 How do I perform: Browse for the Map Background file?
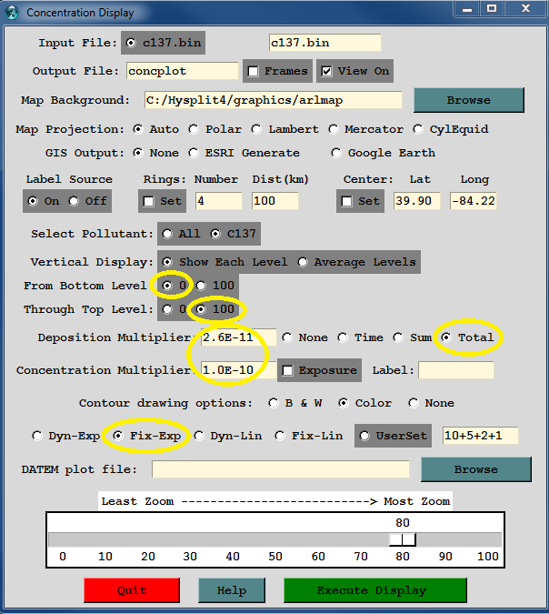[468, 100]
